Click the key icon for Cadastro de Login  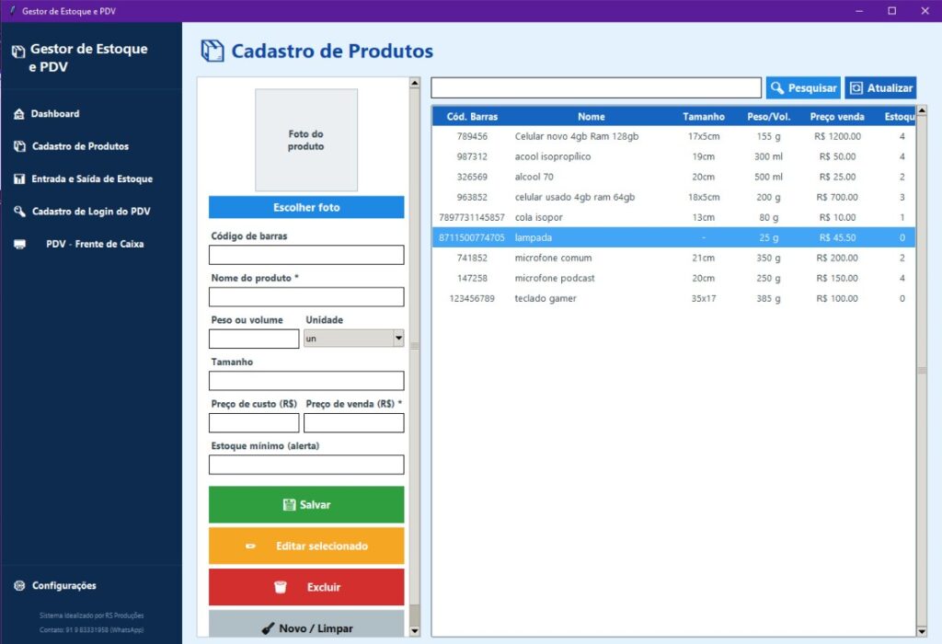[x=20, y=212]
